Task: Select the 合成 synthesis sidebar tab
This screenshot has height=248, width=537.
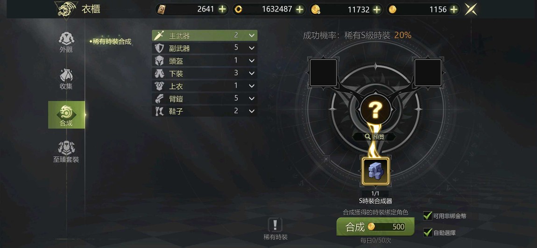Action: click(x=66, y=115)
